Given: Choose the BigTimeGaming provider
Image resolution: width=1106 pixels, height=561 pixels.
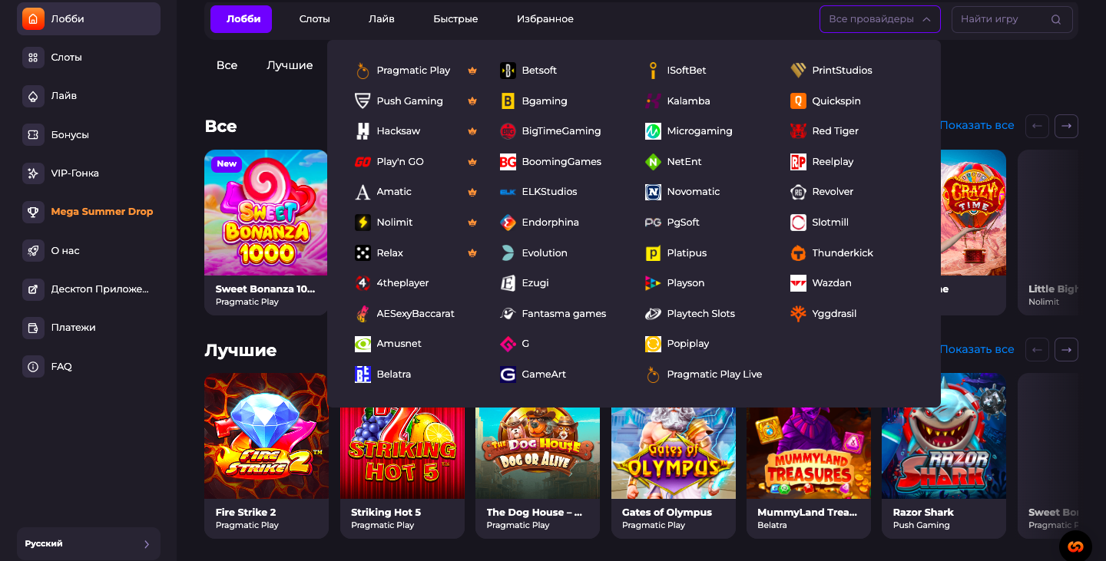Looking at the screenshot, I should [x=550, y=131].
